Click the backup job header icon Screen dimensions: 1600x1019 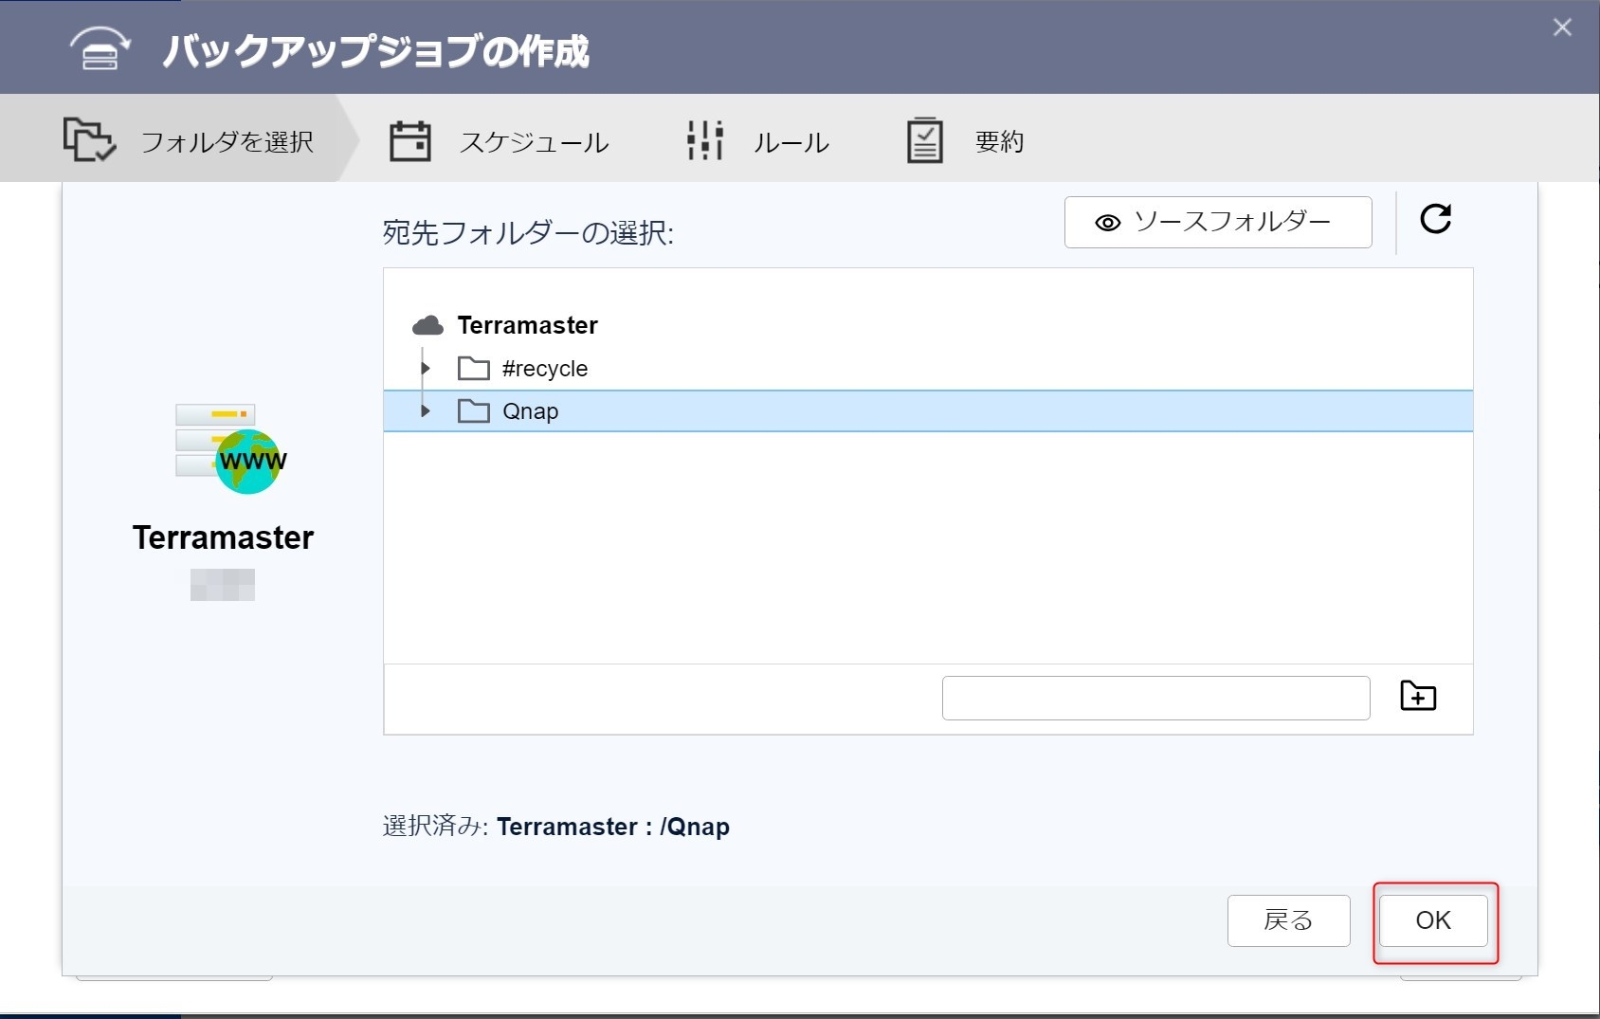(x=100, y=49)
